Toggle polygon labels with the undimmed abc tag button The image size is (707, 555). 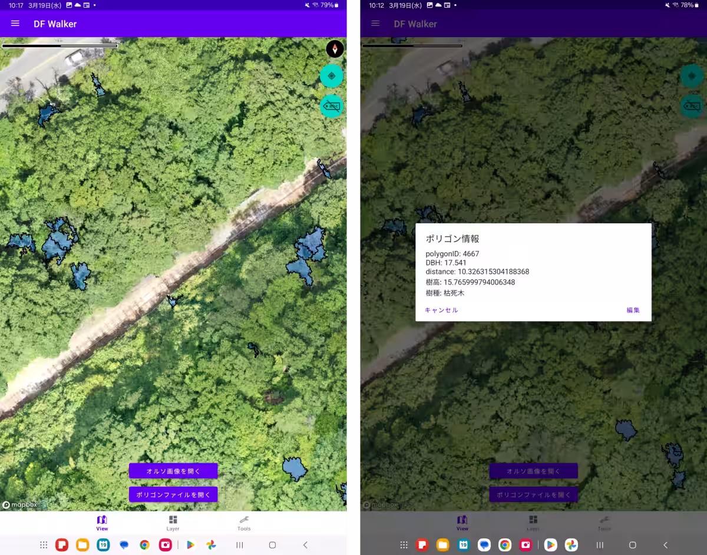click(332, 107)
